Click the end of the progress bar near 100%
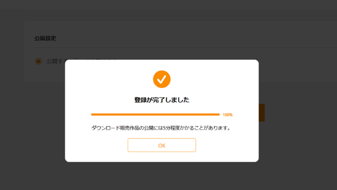This screenshot has width=337, height=190. (x=218, y=115)
